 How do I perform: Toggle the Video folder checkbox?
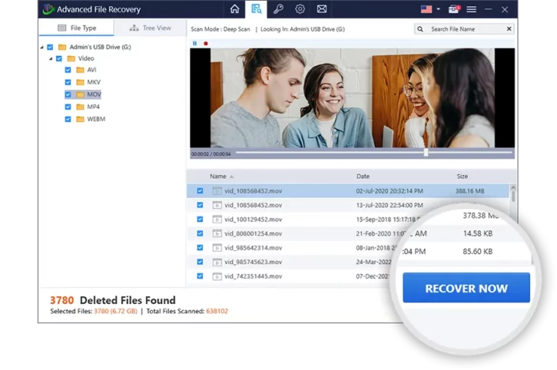(x=59, y=58)
